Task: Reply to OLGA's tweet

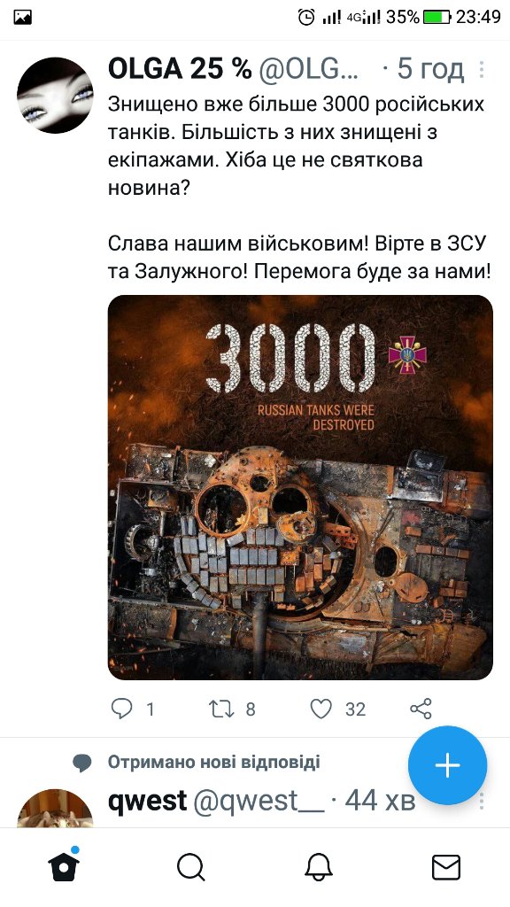Action: pos(122,709)
